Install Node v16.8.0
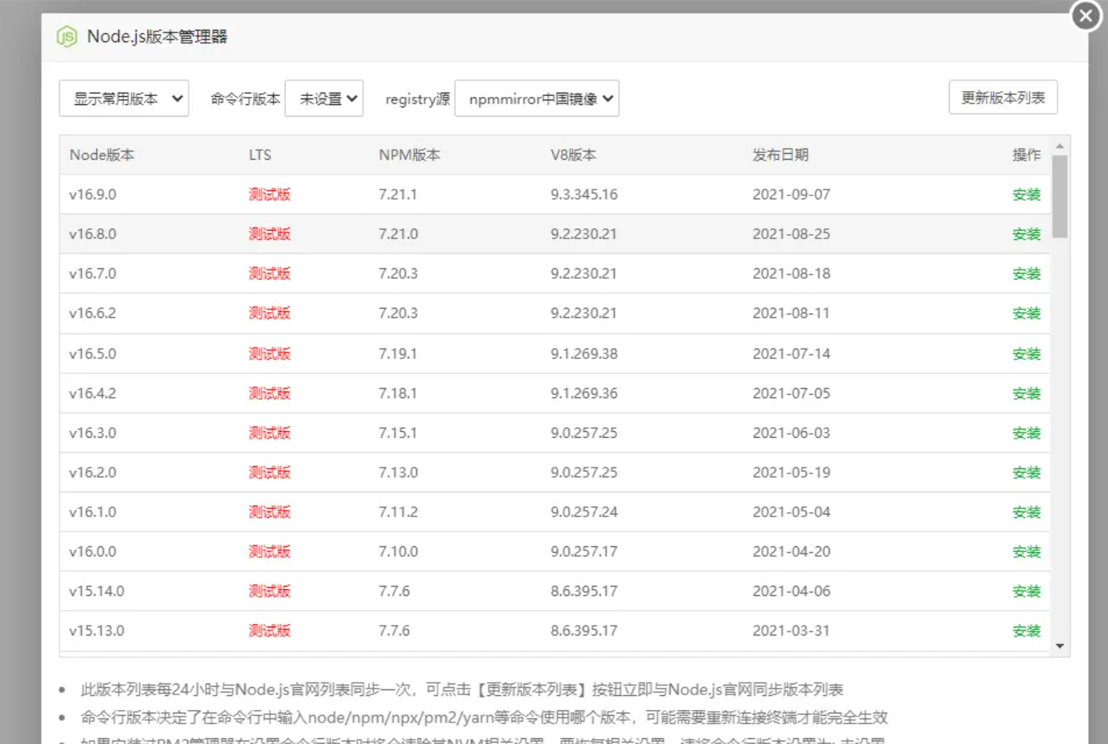1108x744 pixels. pos(1026,234)
